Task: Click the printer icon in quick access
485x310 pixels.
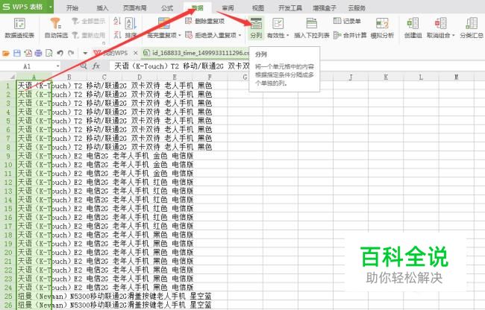Action: pos(38,54)
